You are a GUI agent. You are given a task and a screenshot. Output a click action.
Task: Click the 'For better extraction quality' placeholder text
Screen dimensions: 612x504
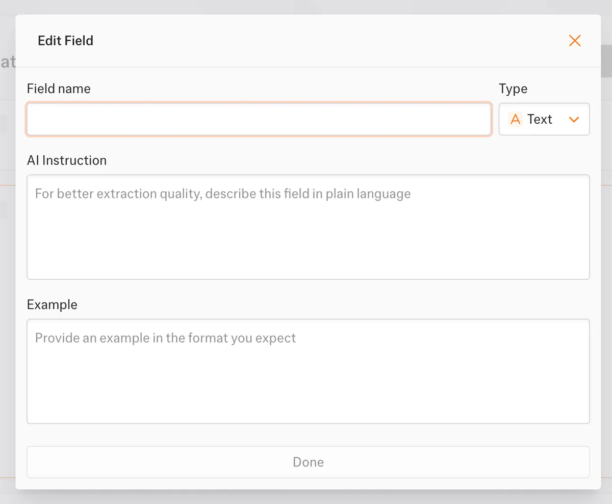(x=223, y=194)
